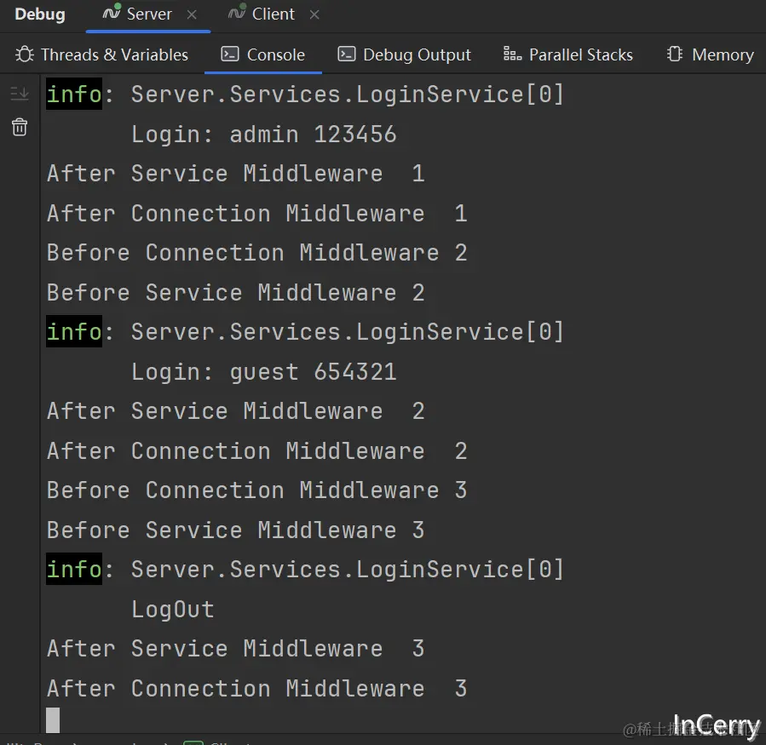
Task: Click 'After Service Middleware 1' line
Action: click(x=236, y=174)
